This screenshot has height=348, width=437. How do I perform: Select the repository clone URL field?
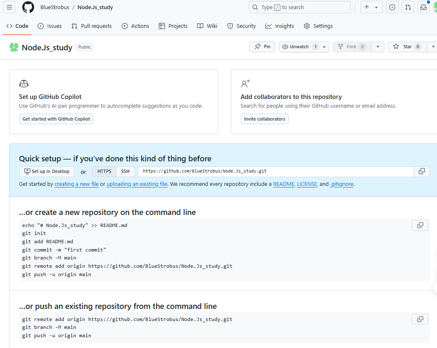[x=276, y=171]
